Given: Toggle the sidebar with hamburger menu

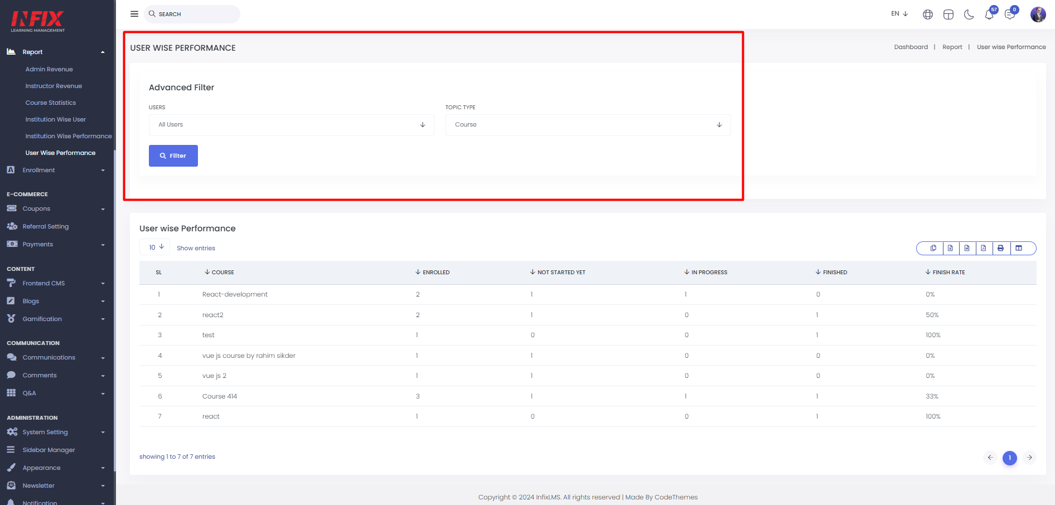Looking at the screenshot, I should point(134,14).
